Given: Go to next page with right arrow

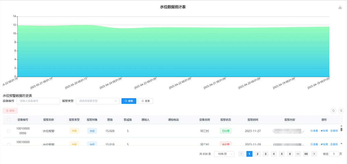Looking at the screenshot, I should click(x=314, y=154).
